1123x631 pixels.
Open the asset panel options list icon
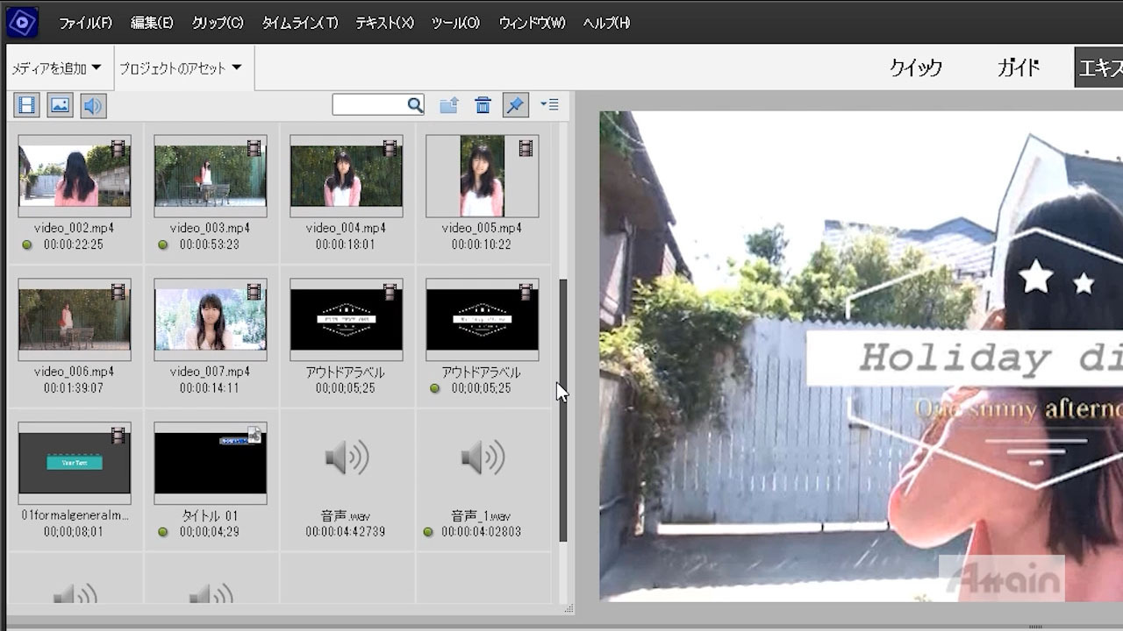(549, 104)
